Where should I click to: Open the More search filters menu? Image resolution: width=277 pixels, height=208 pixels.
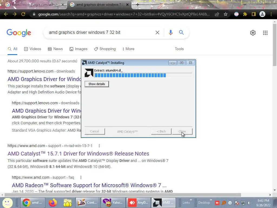(128, 49)
